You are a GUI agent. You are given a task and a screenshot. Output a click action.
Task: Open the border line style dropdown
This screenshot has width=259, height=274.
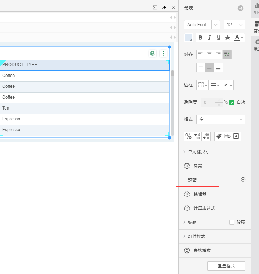tap(215, 85)
